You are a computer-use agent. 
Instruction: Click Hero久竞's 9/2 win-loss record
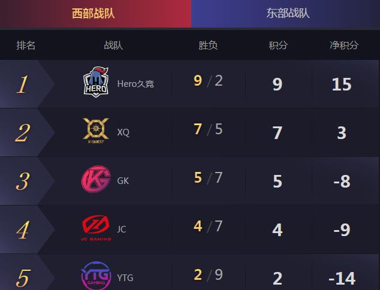pyautogui.click(x=208, y=81)
